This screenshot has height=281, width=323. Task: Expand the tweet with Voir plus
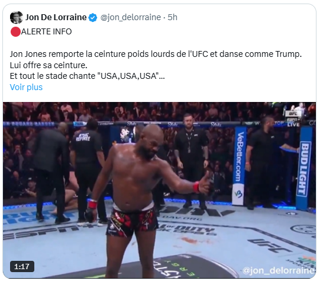point(26,87)
